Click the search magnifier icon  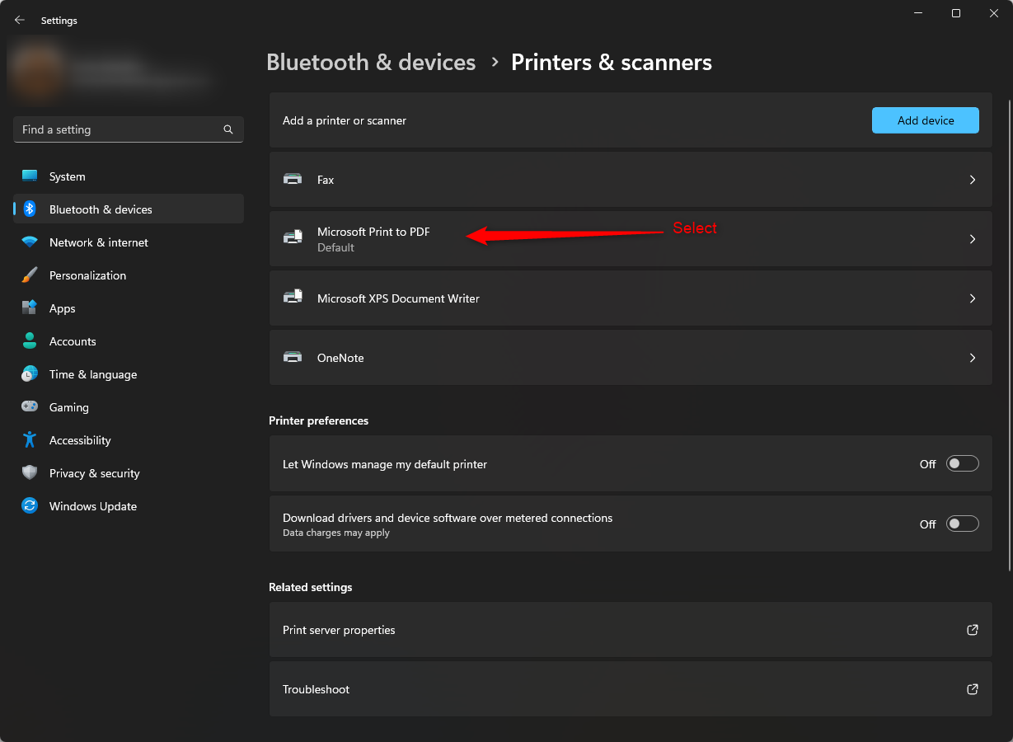pyautogui.click(x=228, y=129)
